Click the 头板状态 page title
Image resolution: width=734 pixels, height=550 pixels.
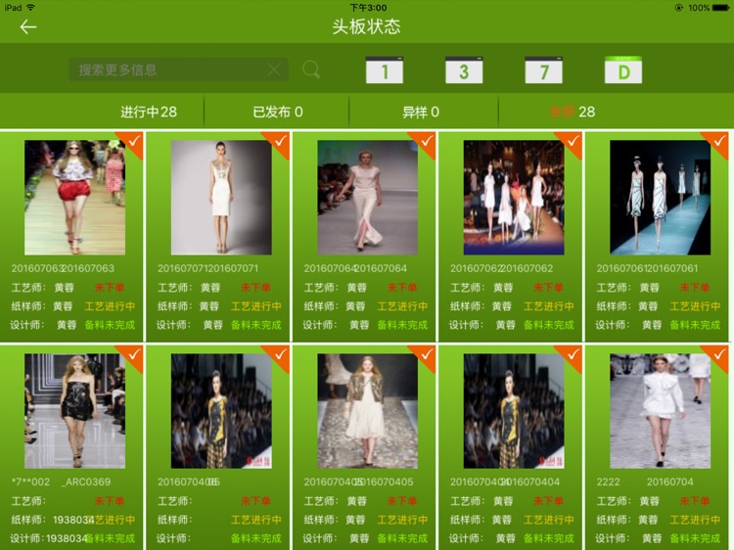coord(367,26)
